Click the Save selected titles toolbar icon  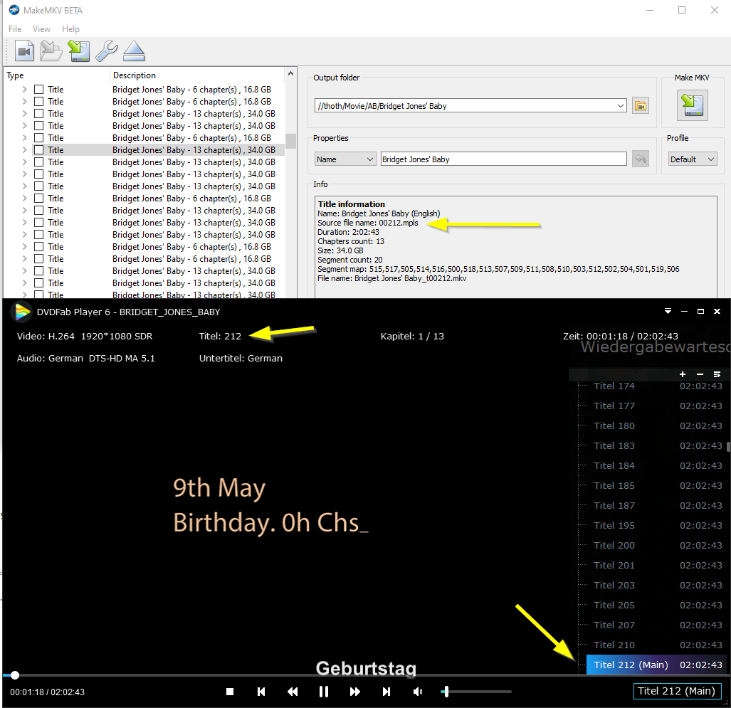(x=78, y=51)
